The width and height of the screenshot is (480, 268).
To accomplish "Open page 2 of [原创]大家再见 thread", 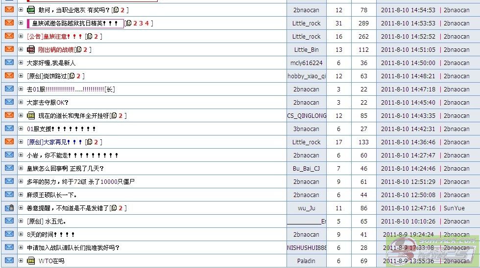I will coord(96,142).
